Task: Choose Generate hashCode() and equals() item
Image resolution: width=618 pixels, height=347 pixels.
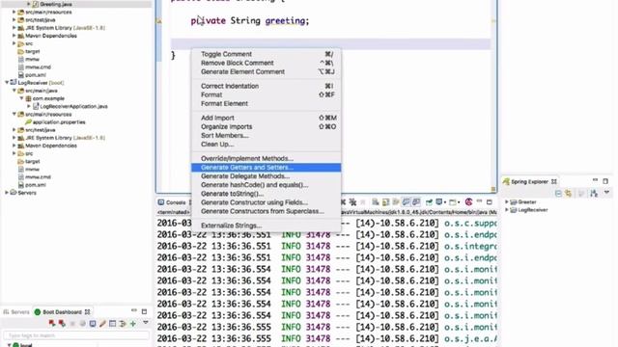Action: [x=267, y=185]
